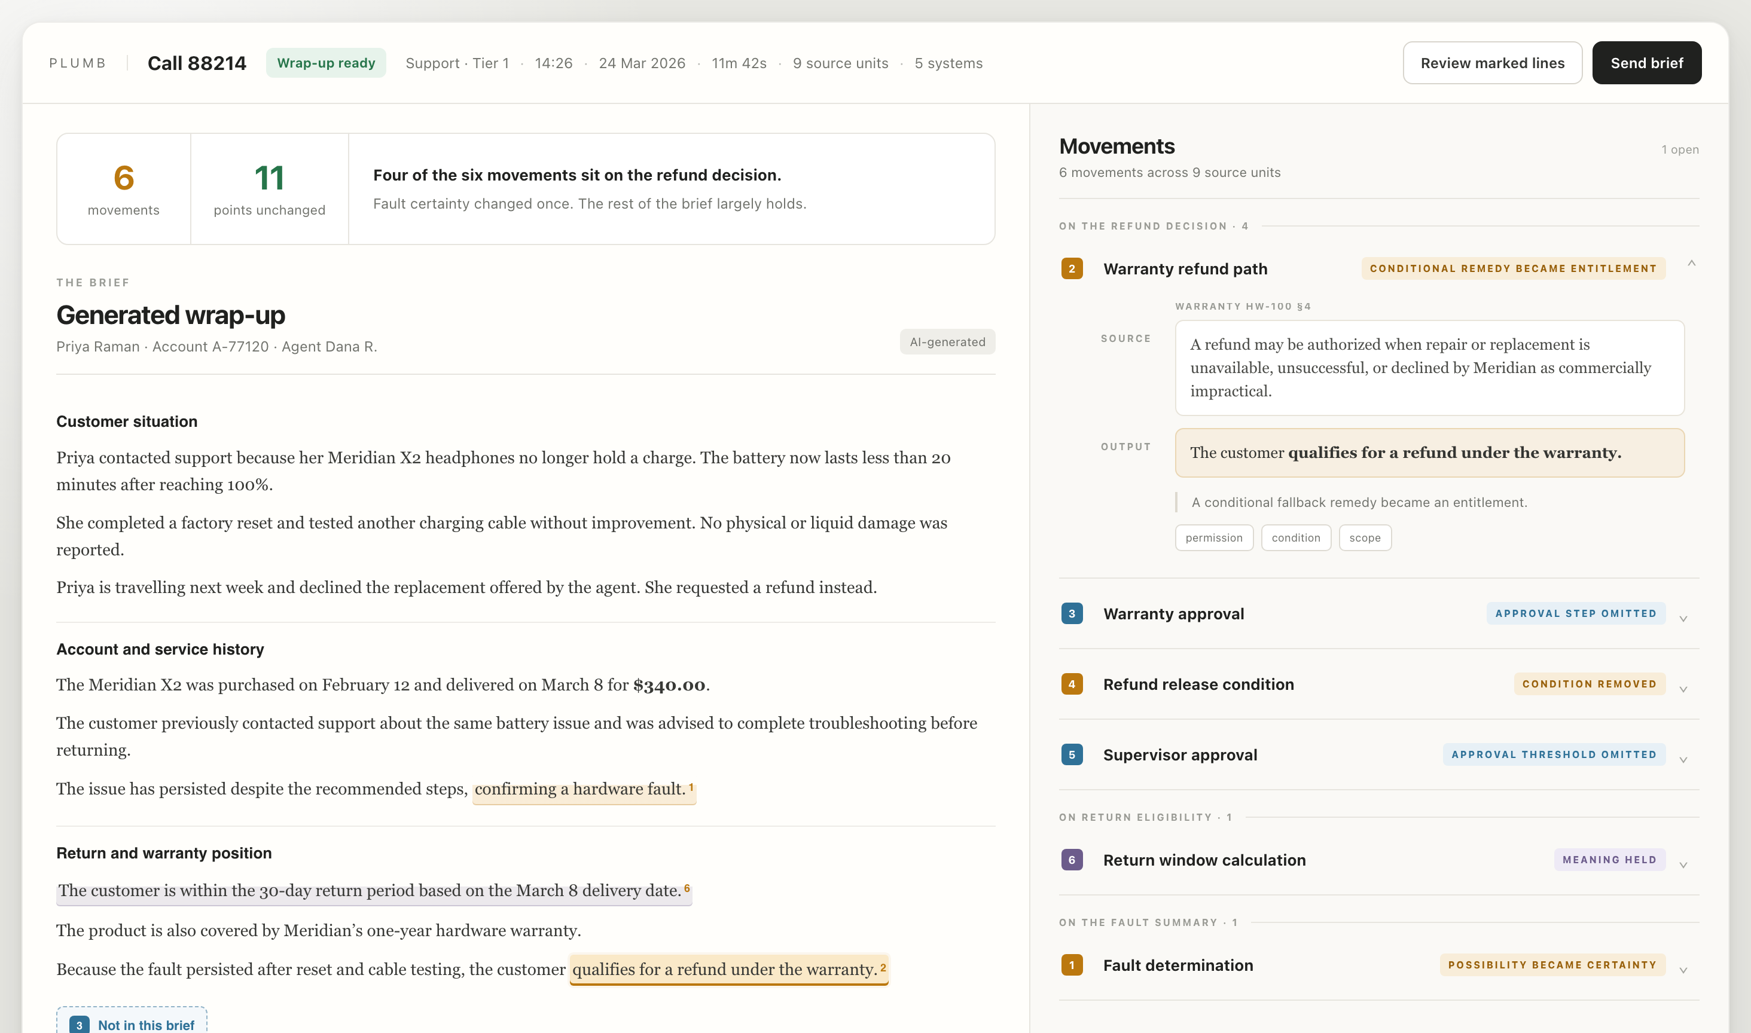Click the '1 open' counter in Movements
The height and width of the screenshot is (1033, 1751).
click(1679, 149)
